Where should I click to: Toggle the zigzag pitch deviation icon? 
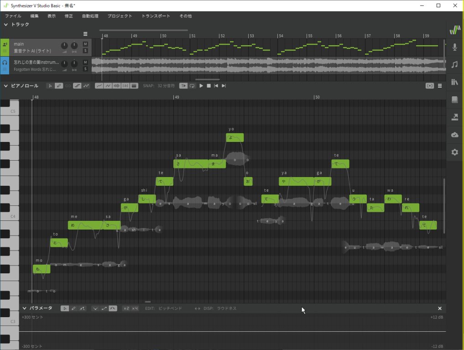point(86,86)
